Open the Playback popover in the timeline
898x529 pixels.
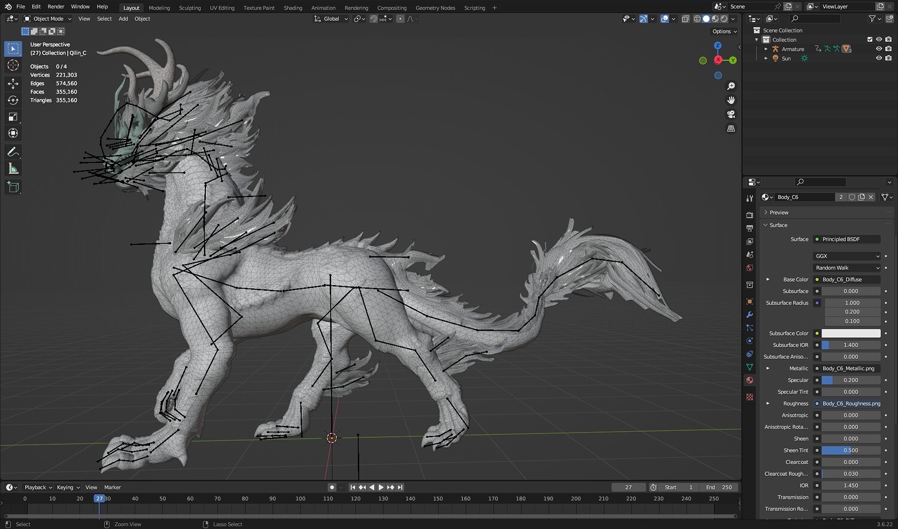pos(38,487)
